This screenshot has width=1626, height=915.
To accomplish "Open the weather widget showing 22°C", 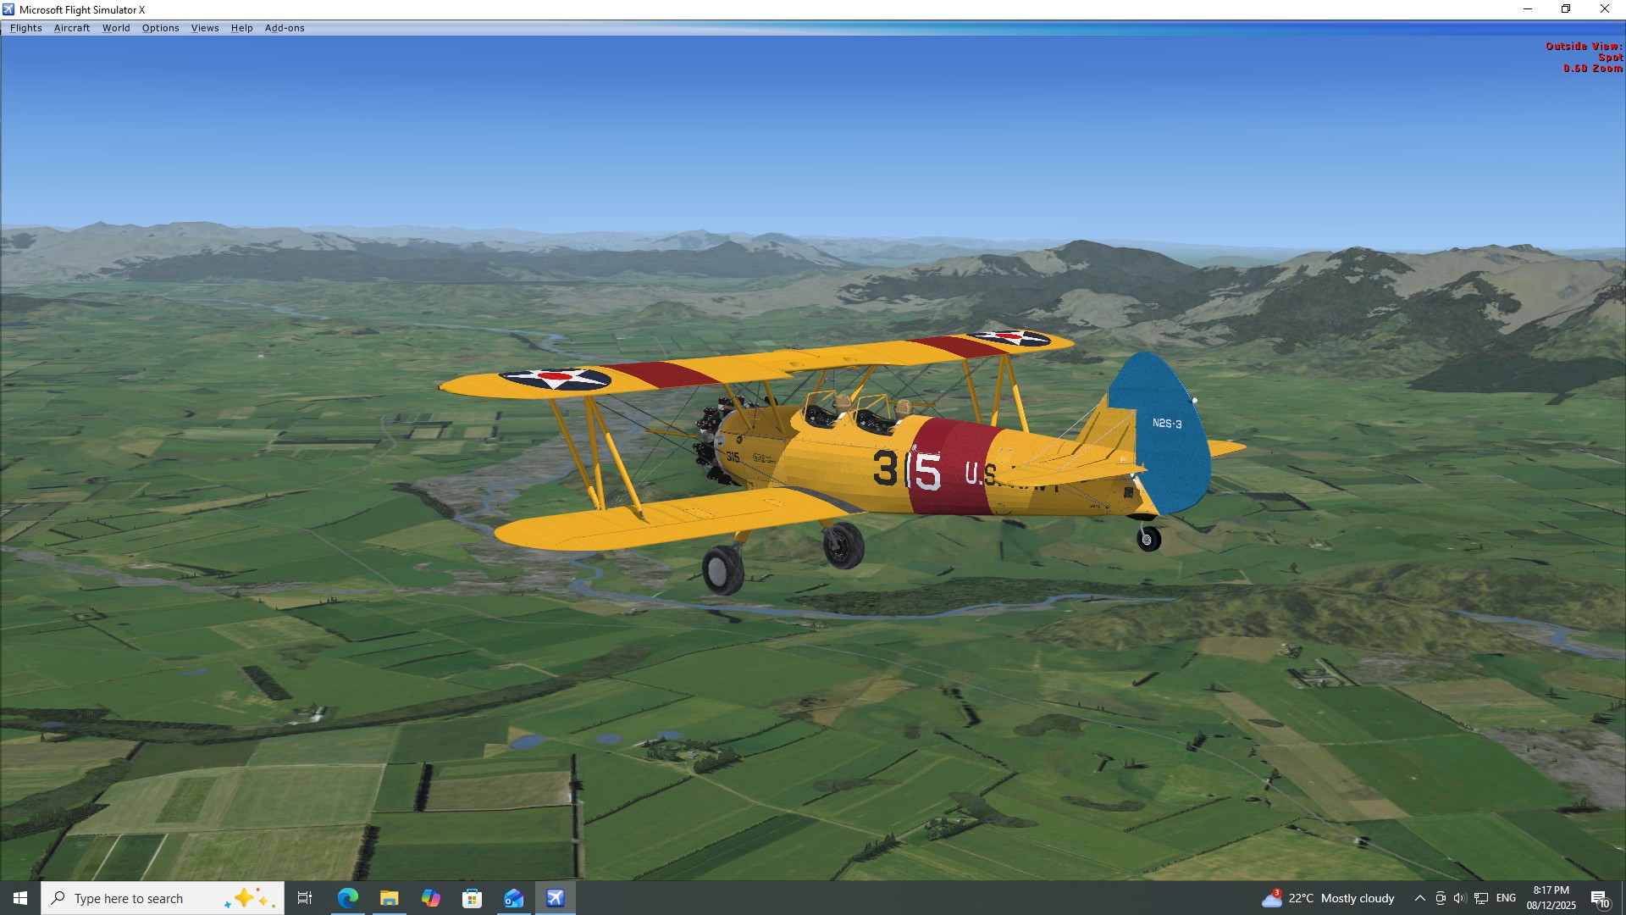I will click(1328, 898).
